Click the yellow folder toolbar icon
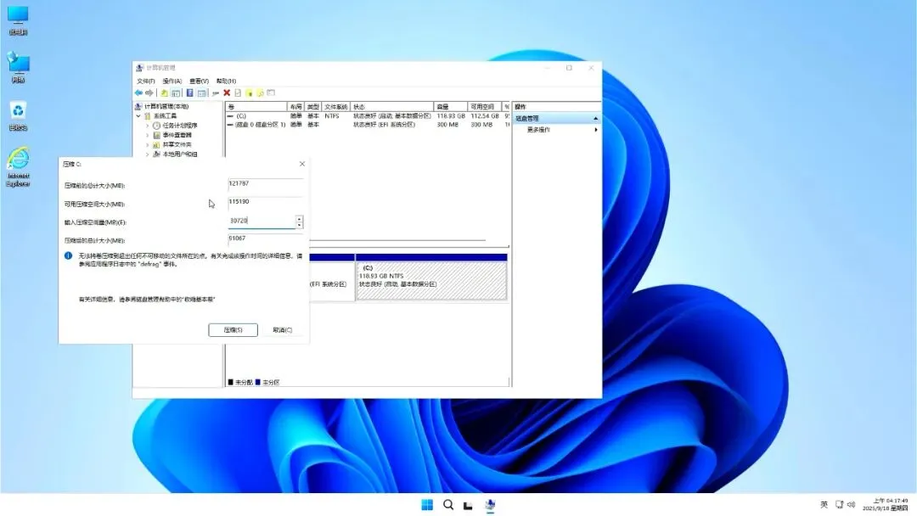917x516 pixels. point(249,93)
